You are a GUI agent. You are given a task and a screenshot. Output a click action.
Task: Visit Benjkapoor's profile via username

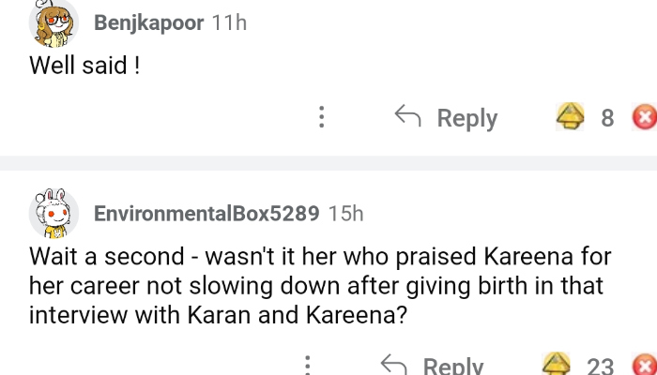pos(148,23)
